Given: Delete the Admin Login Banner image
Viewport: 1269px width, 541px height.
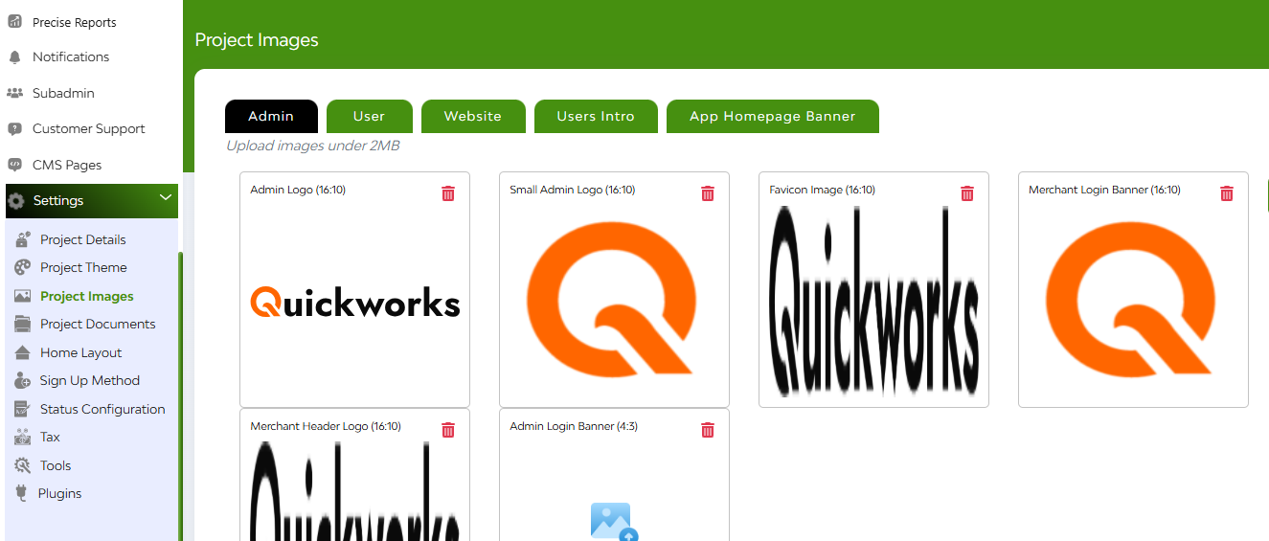Looking at the screenshot, I should pyautogui.click(x=708, y=430).
